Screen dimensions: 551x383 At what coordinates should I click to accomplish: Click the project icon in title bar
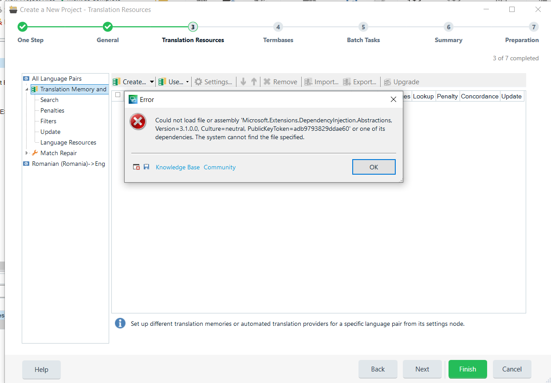(13, 9)
